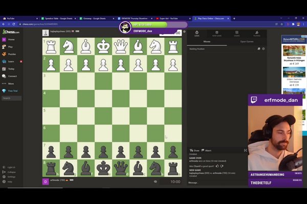Switch to Super idol YouTube tab
Screen dimensions: 307x204
[173, 18]
